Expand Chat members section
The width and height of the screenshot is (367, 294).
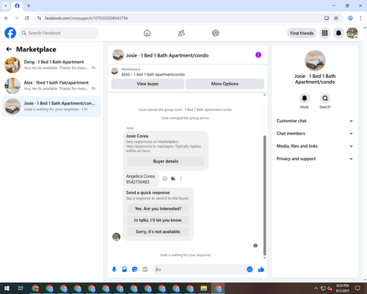(315, 134)
